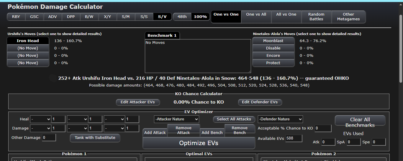Image resolution: width=403 pixels, height=161 pixels.
Task: Choose the 100% level option
Action: pyautogui.click(x=200, y=17)
